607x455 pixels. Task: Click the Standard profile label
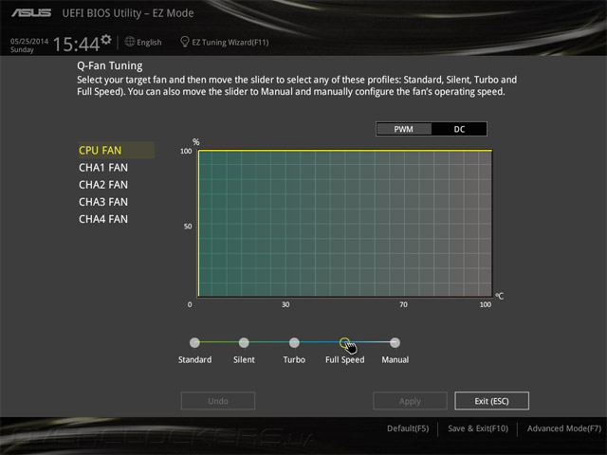[194, 360]
